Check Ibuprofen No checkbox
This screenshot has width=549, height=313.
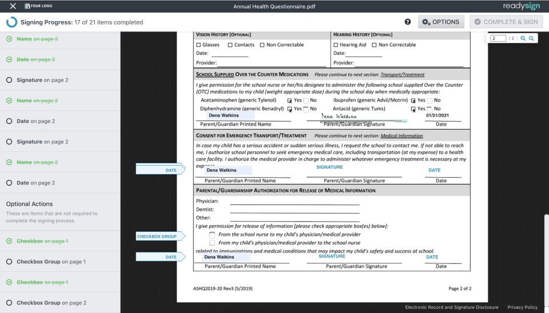(x=429, y=101)
